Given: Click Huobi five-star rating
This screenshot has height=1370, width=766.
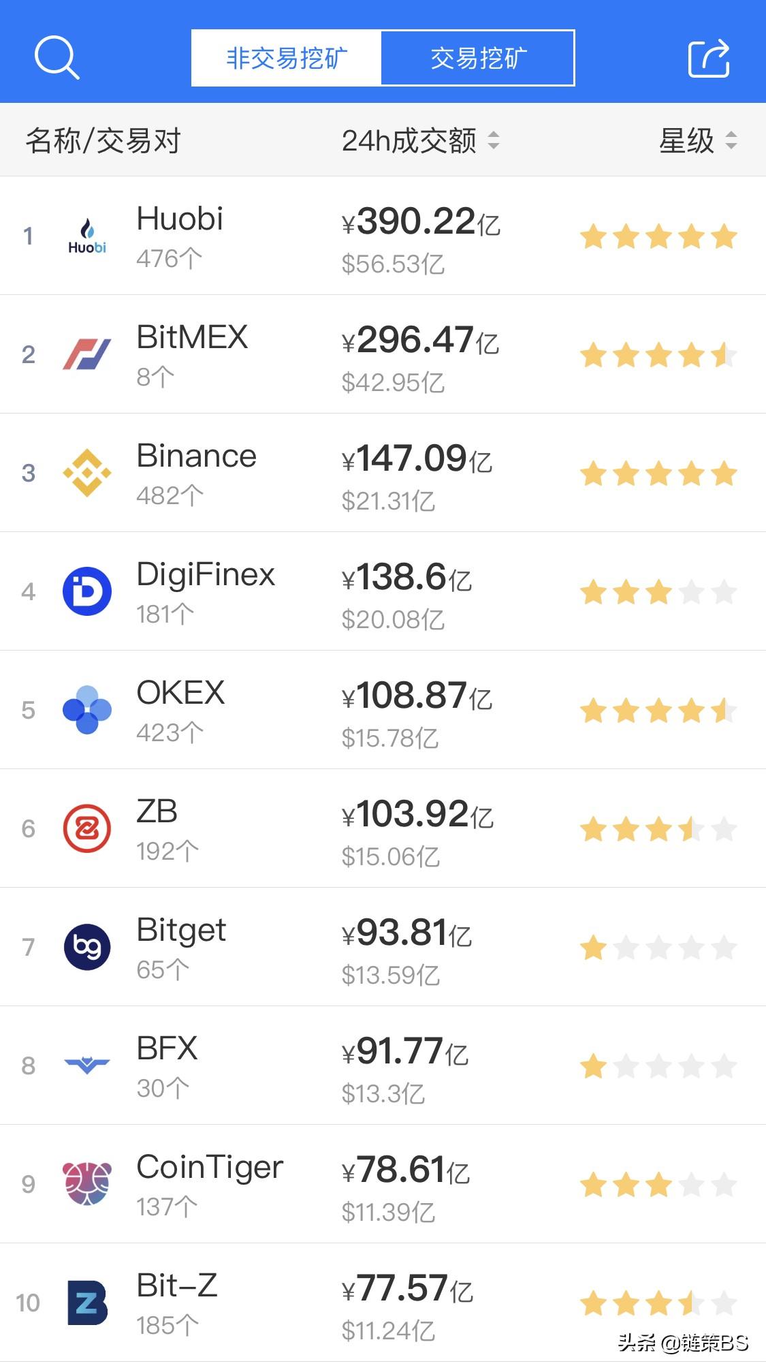Looking at the screenshot, I should tap(658, 237).
